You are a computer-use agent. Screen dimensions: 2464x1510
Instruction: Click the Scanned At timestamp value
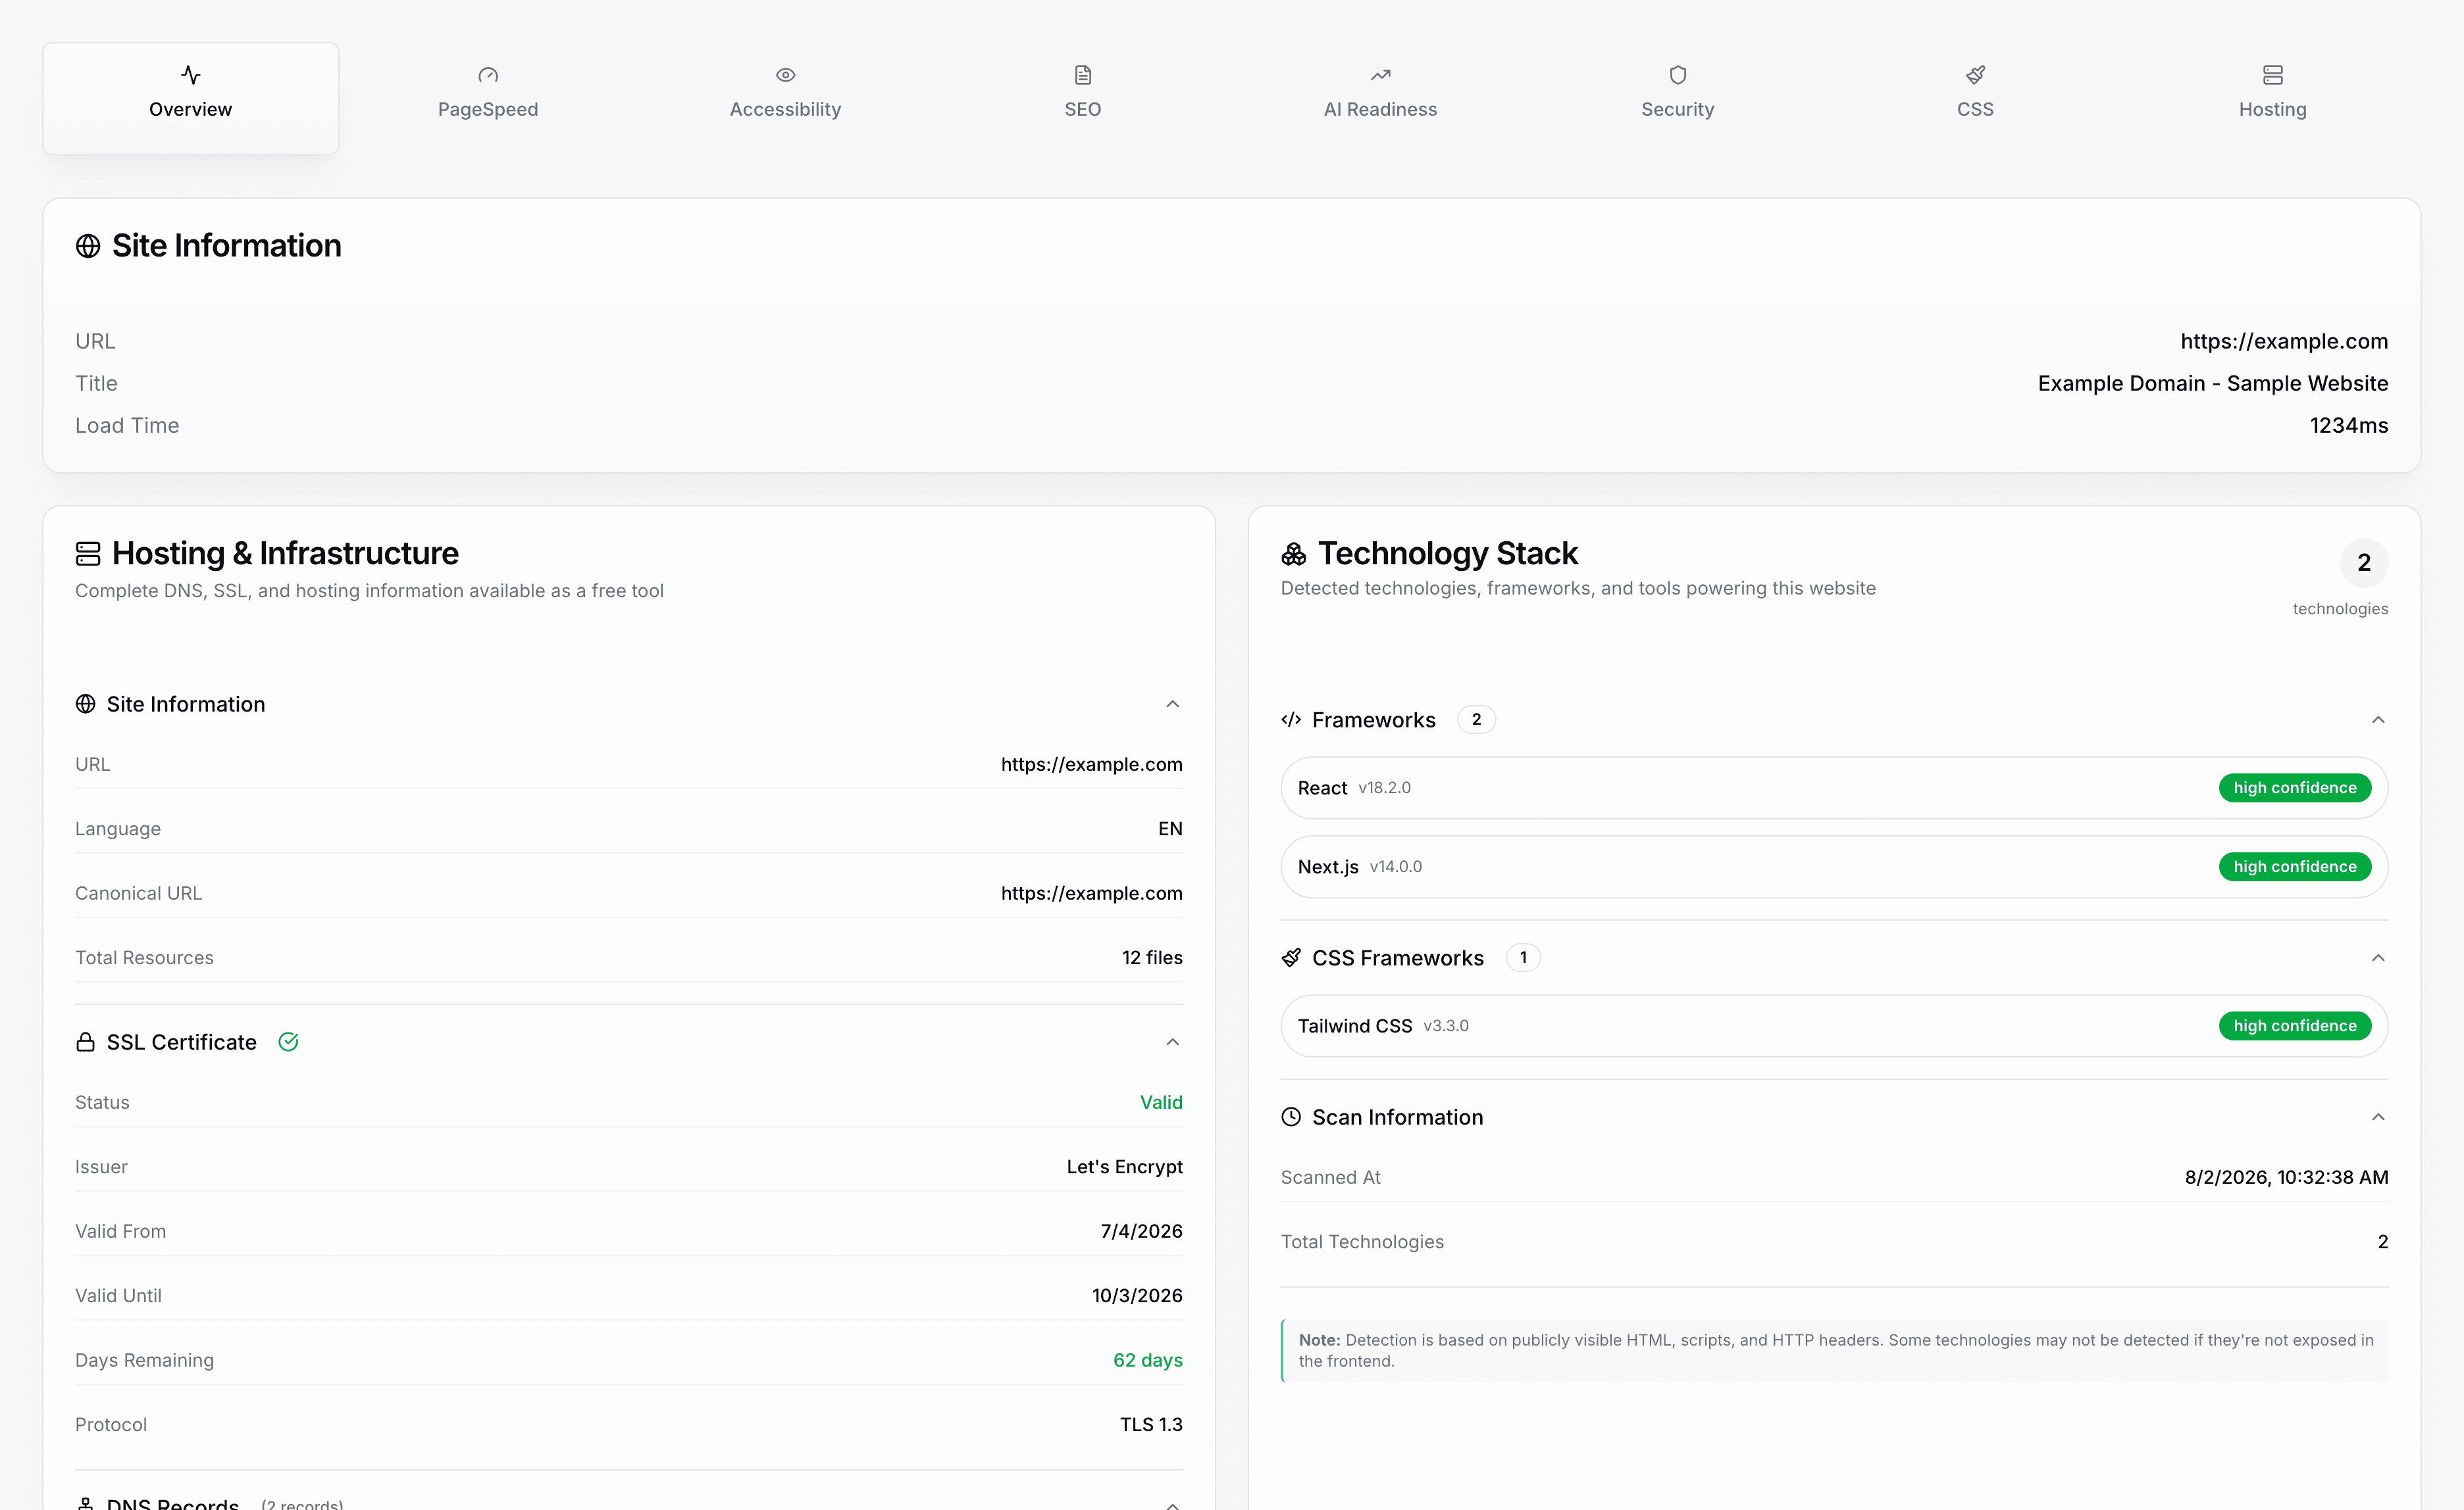pos(2286,1177)
